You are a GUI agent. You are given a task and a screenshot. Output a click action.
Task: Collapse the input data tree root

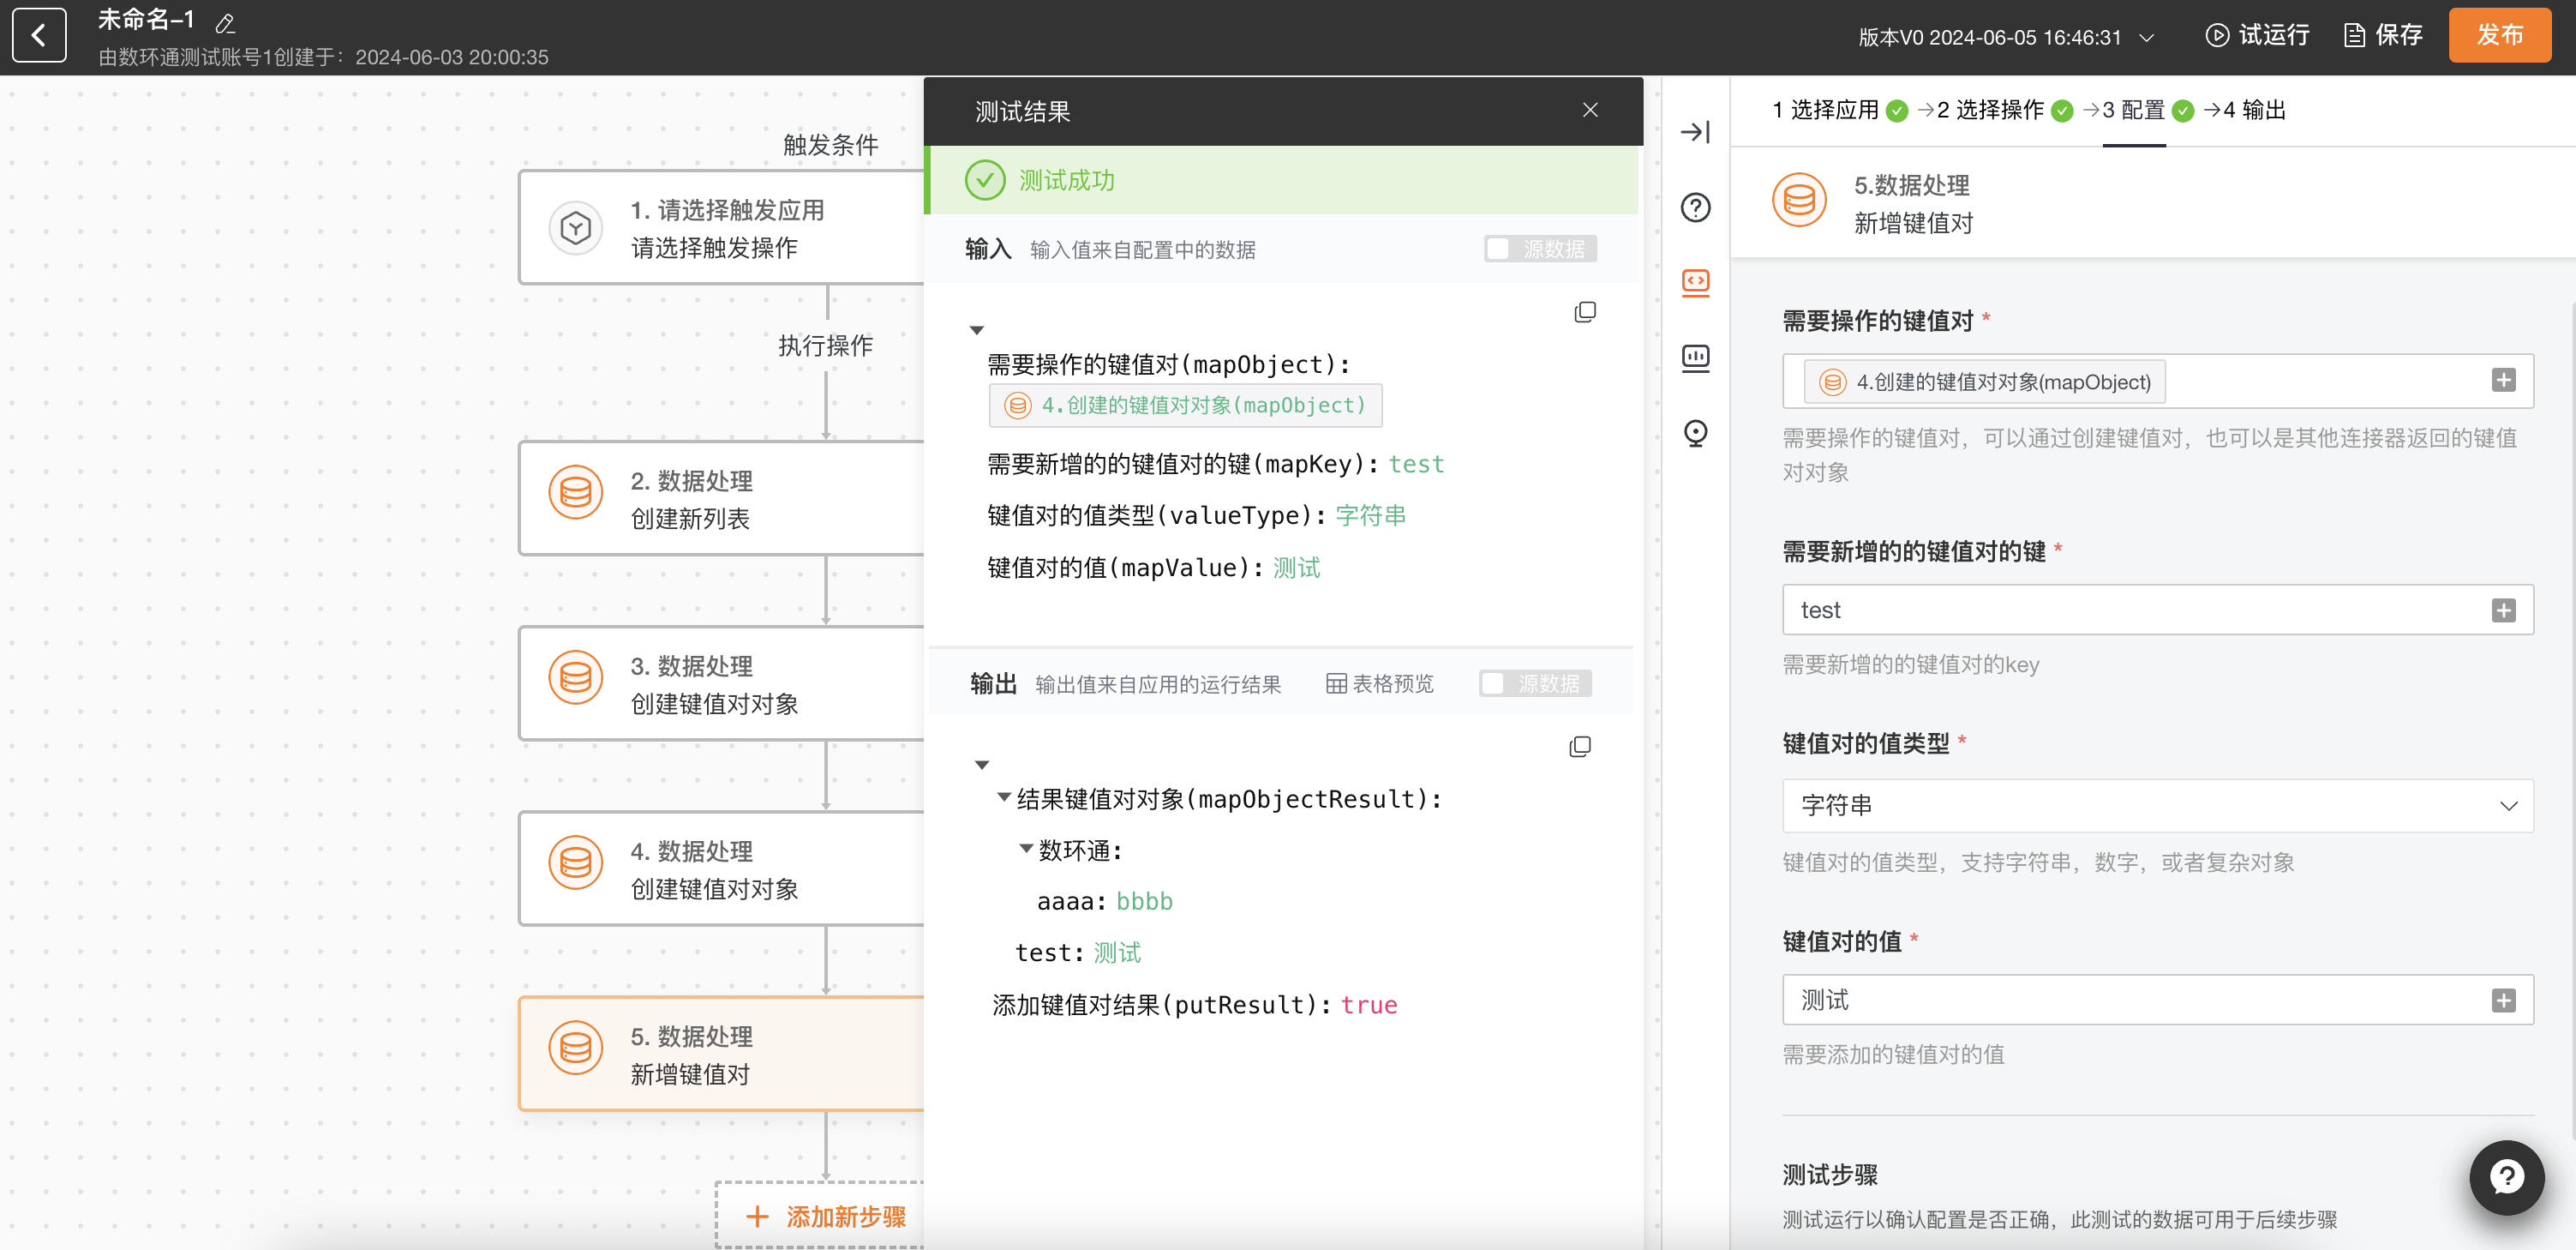977,330
